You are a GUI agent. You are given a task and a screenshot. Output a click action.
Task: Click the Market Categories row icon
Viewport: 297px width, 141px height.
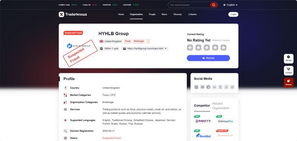(65, 95)
